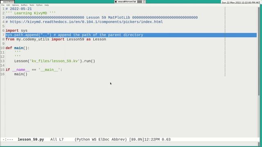Click 'Lesson59' in the import statement
The image size is (262, 147).
[x=75, y=39]
